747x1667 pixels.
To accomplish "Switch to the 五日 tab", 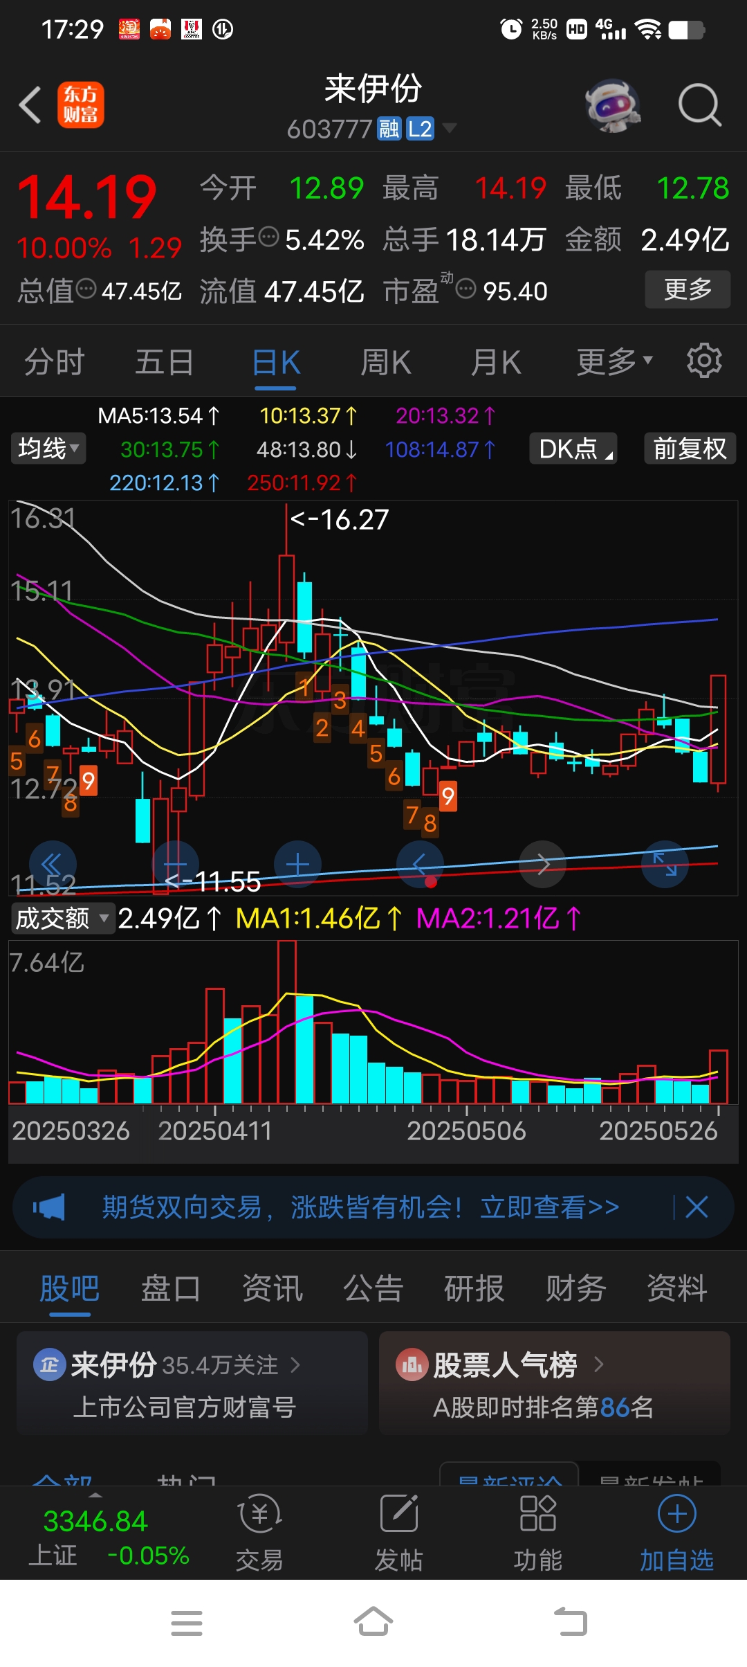I will click(164, 361).
